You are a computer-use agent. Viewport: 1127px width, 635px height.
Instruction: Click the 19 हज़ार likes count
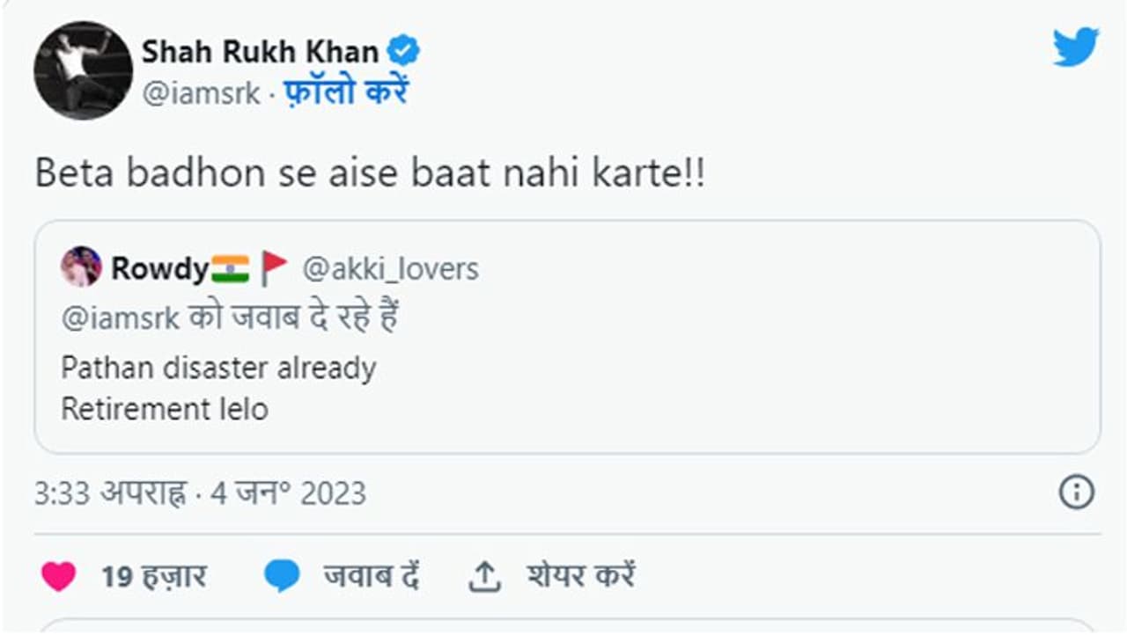coord(153,577)
